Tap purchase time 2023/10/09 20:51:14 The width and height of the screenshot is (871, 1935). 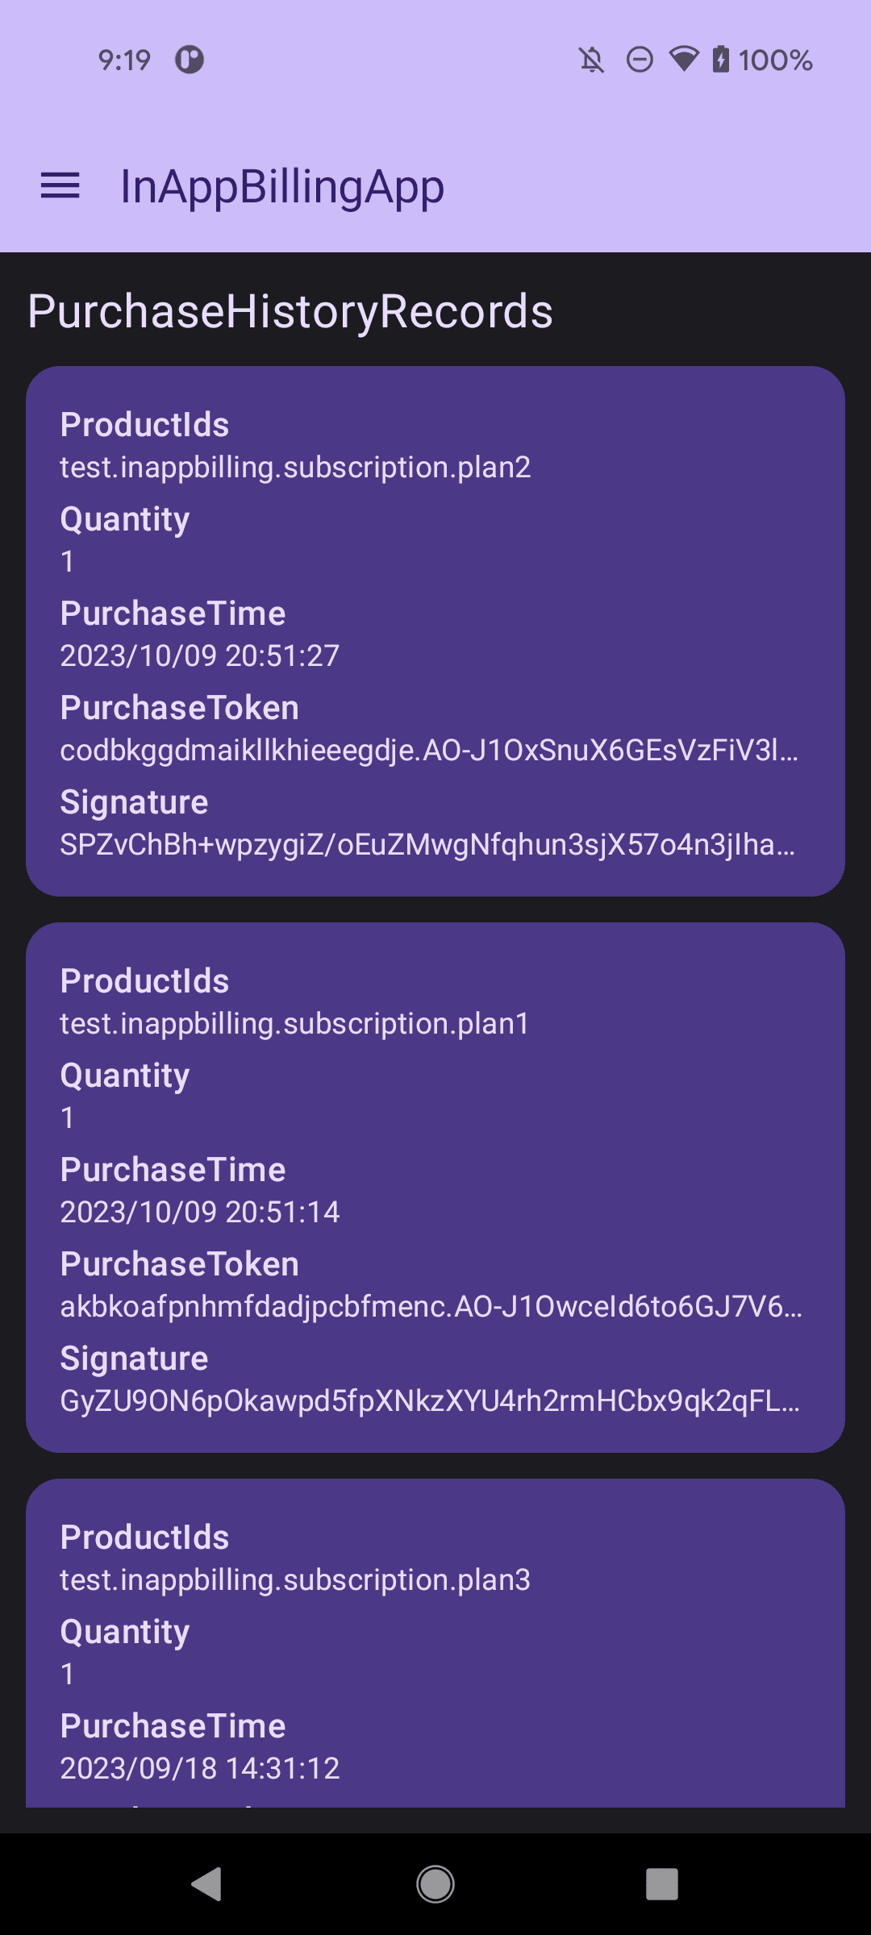click(200, 1212)
